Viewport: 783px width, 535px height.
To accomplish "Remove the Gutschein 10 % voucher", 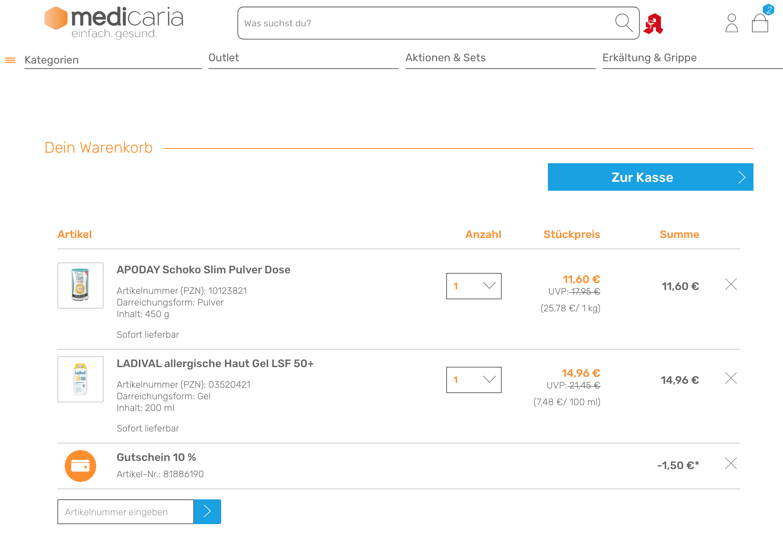I will pos(731,463).
